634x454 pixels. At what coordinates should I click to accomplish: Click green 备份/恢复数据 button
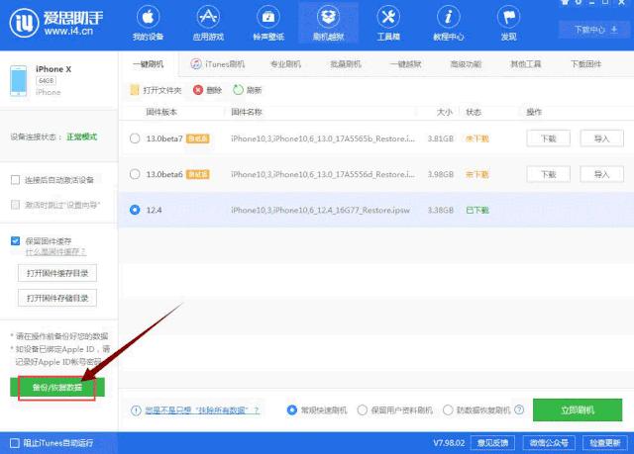click(57, 387)
